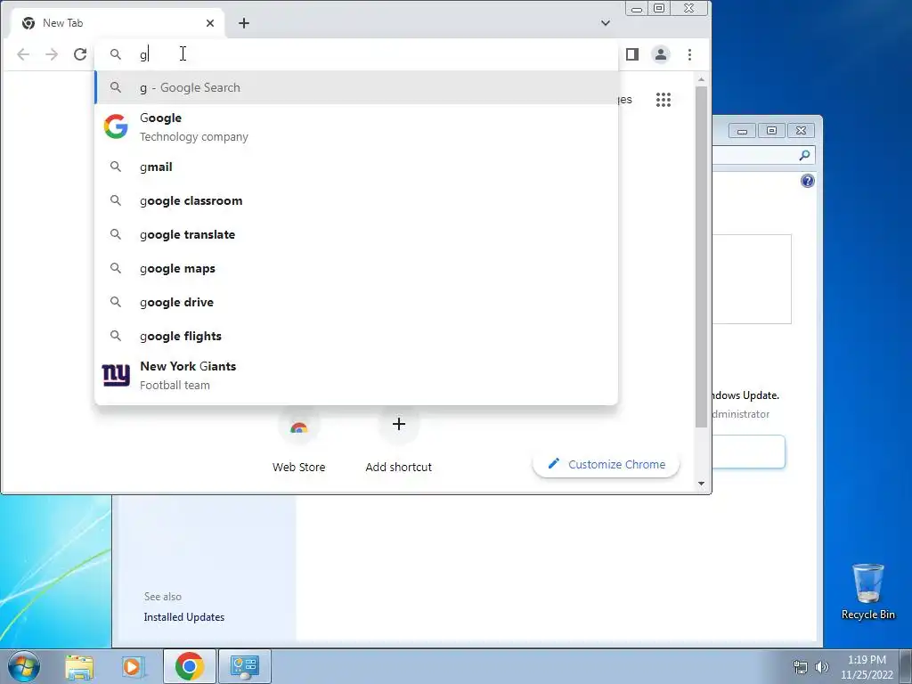Click the Chrome back arrow
The height and width of the screenshot is (684, 912).
click(x=23, y=54)
